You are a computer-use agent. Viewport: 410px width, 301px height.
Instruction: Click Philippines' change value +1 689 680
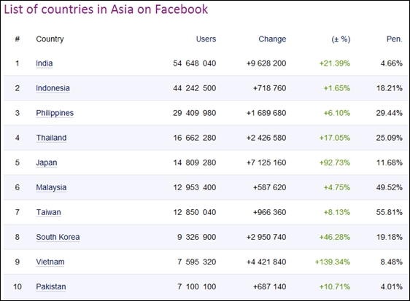click(x=266, y=113)
